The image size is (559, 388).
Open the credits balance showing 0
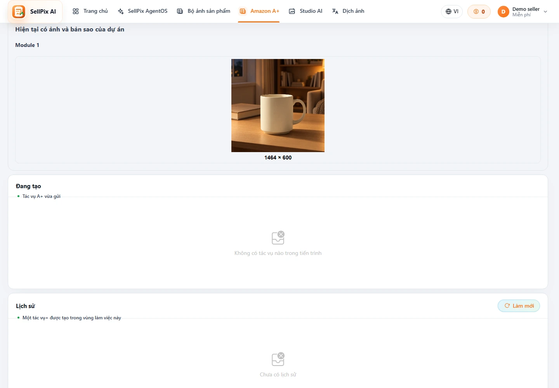pos(479,12)
